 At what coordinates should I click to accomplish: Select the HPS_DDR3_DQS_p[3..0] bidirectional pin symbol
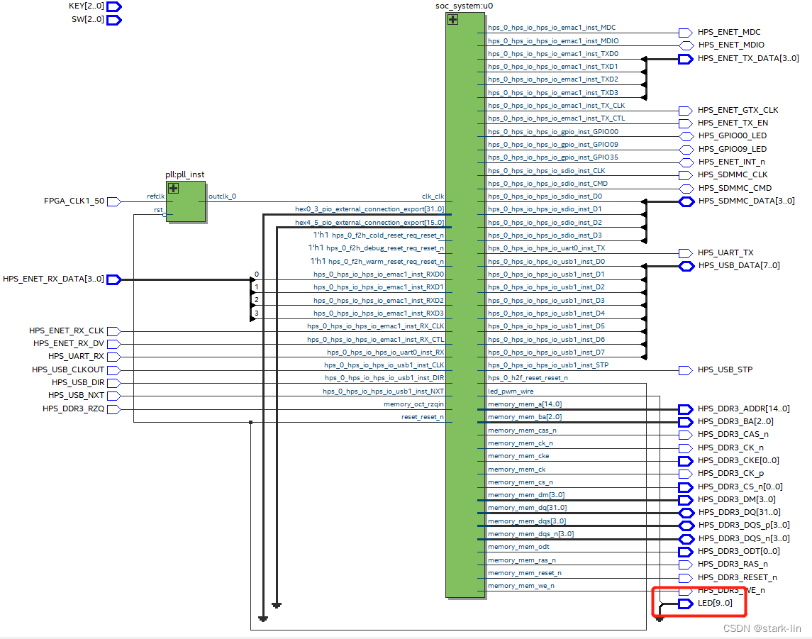686,526
